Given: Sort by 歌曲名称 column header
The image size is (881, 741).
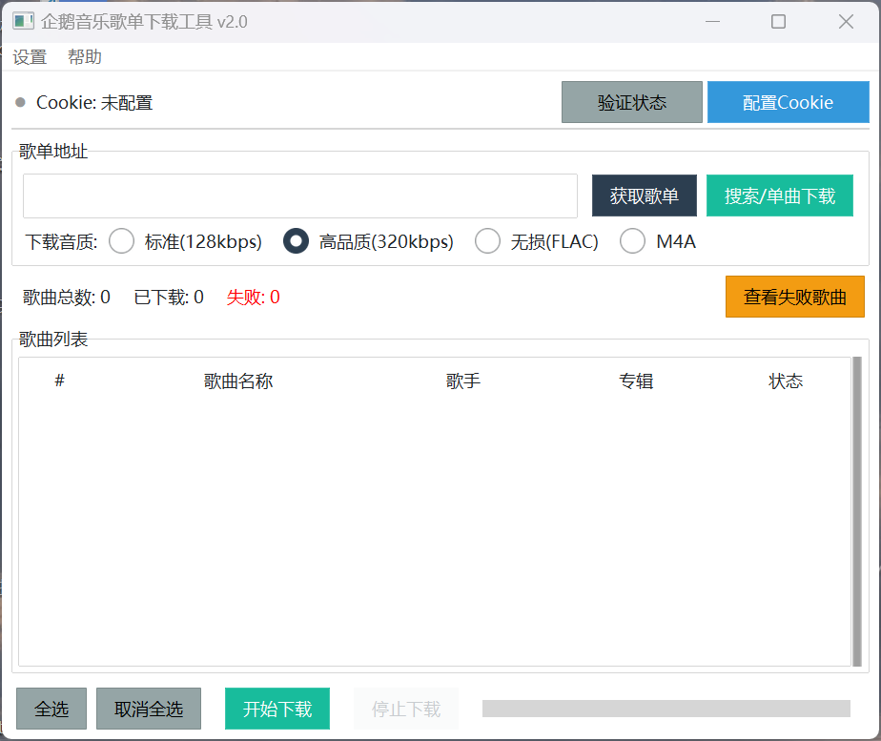Looking at the screenshot, I should [x=238, y=381].
